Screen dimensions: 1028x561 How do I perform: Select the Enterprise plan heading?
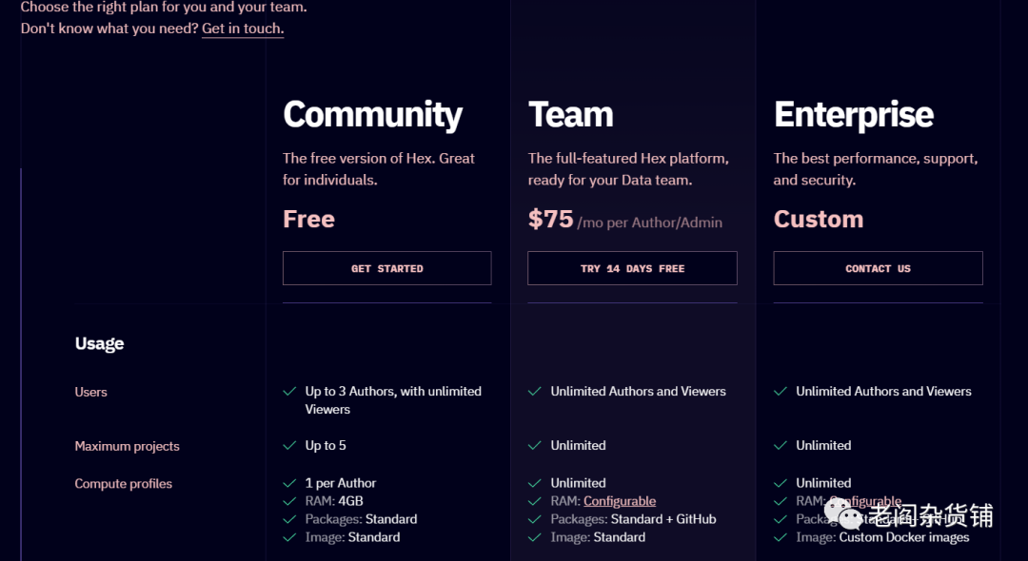tap(853, 115)
